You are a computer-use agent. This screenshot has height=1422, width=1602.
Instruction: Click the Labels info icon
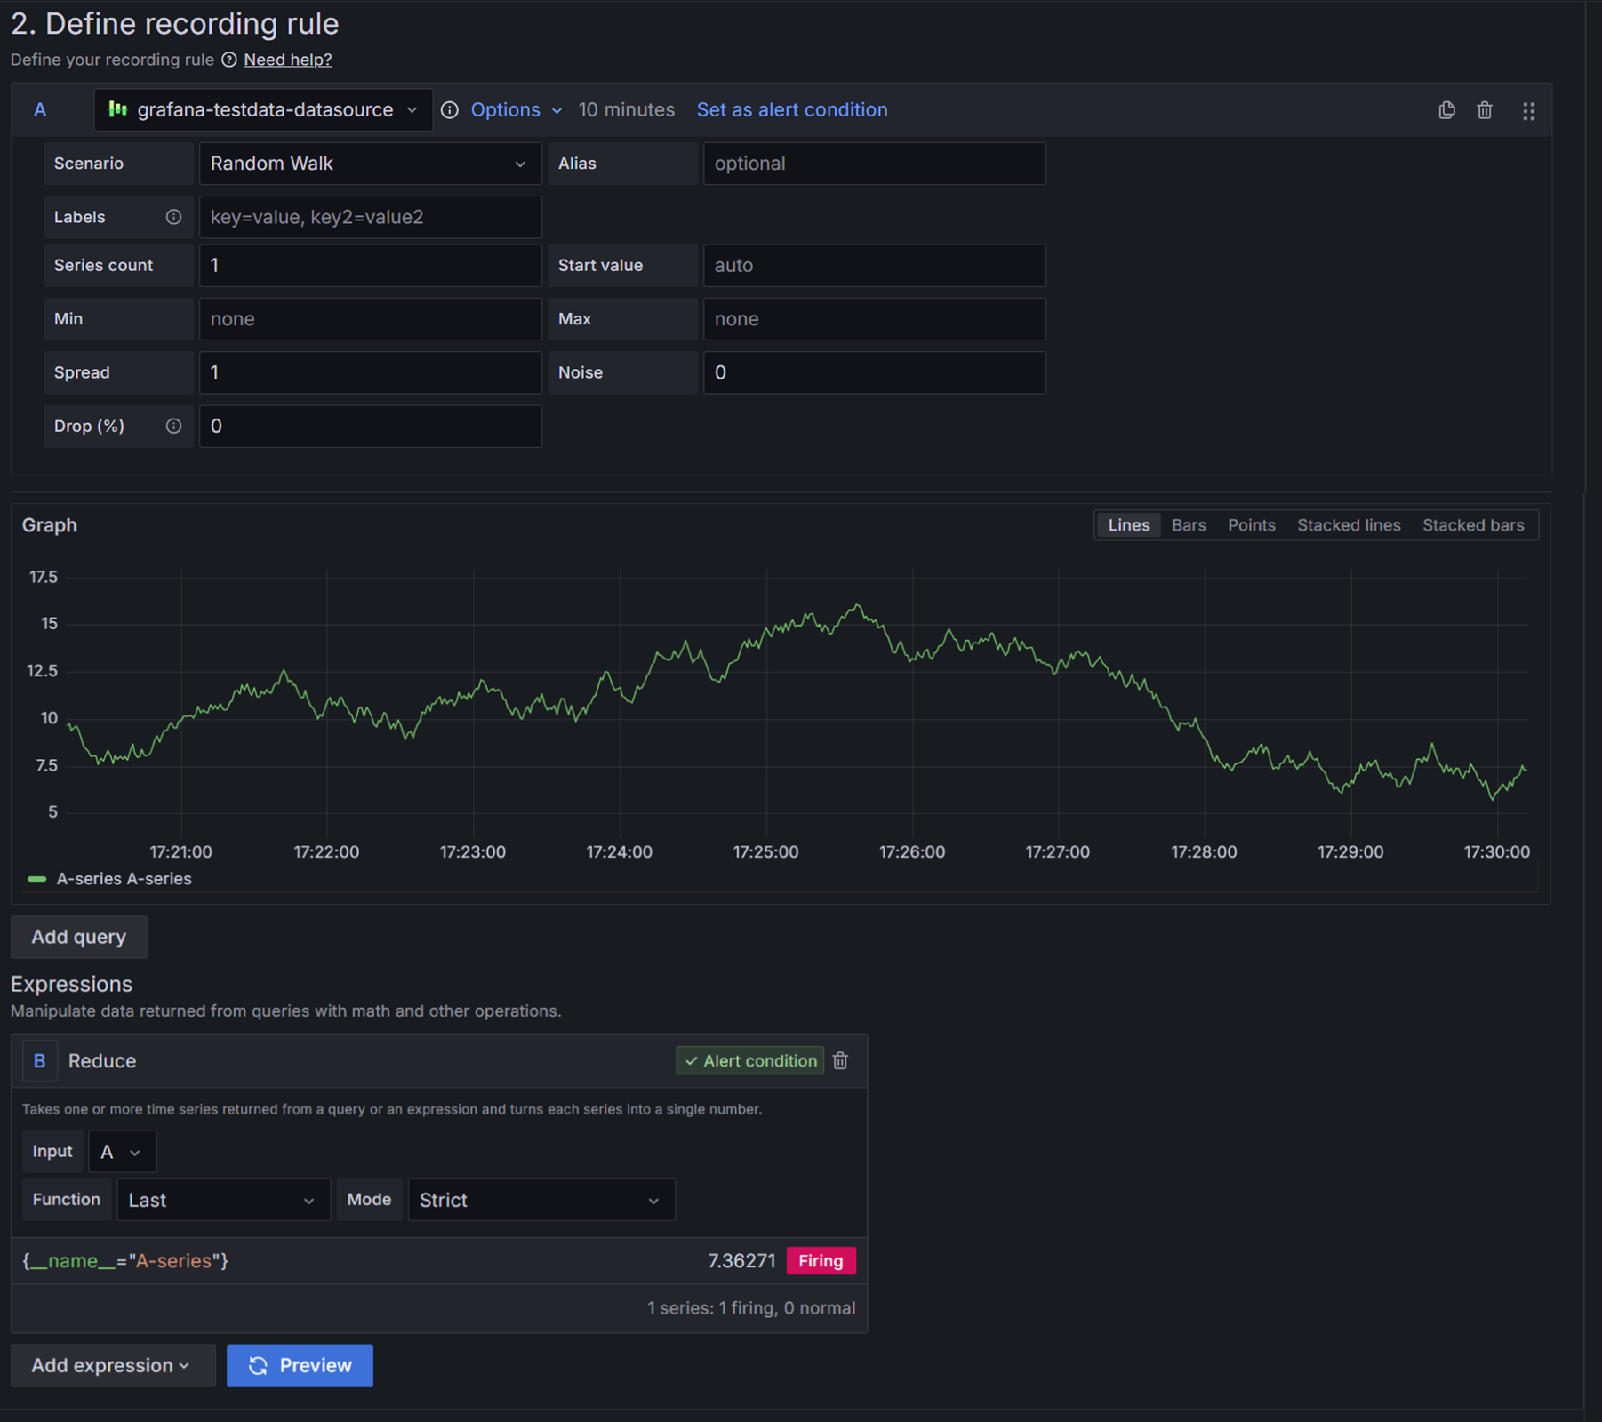[x=173, y=217]
